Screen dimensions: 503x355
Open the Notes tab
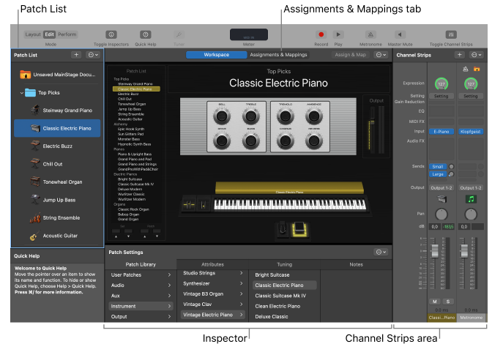pyautogui.click(x=356, y=264)
